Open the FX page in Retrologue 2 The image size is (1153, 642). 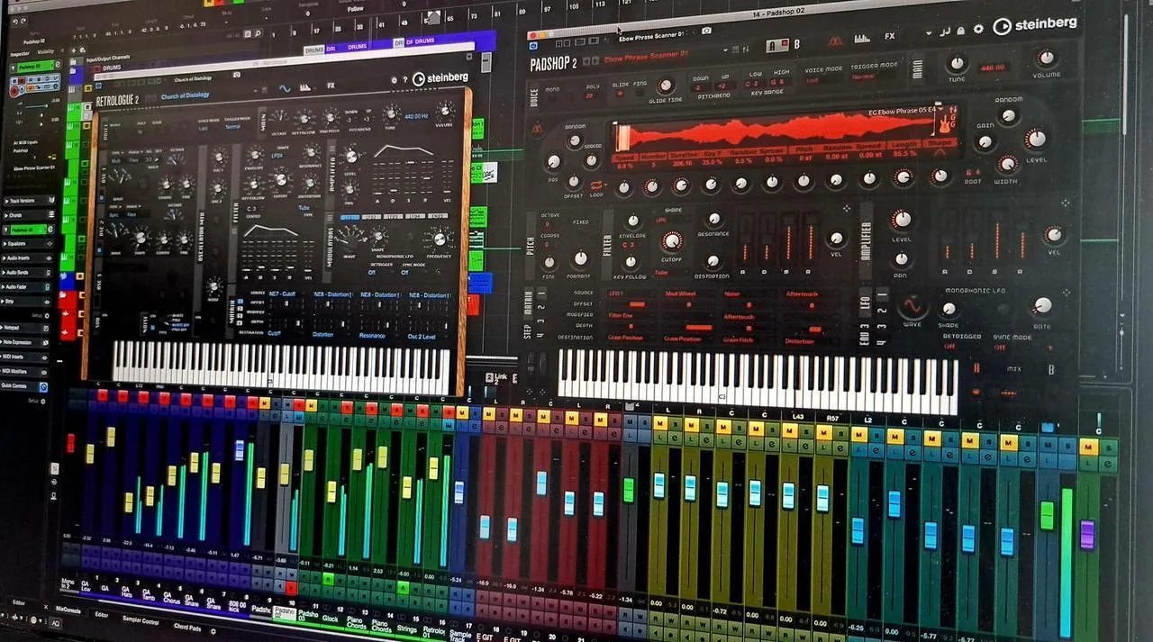331,86
